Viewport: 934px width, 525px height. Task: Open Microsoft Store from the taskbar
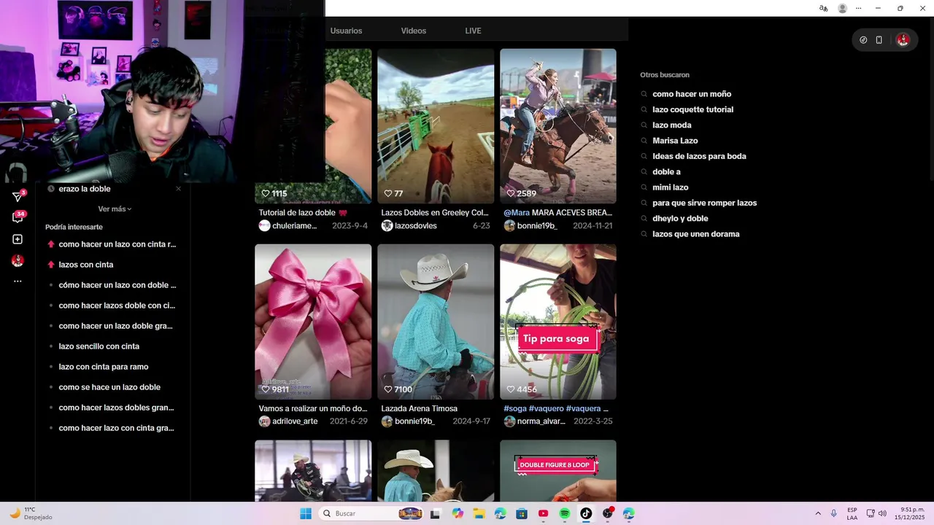point(522,513)
